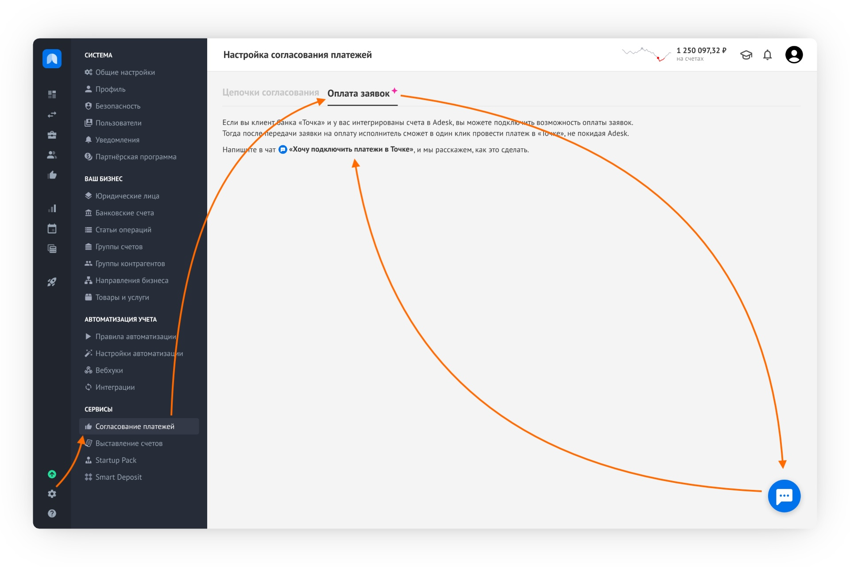Go to Банковские счета menu item
The height and width of the screenshot is (567, 850).
(124, 213)
